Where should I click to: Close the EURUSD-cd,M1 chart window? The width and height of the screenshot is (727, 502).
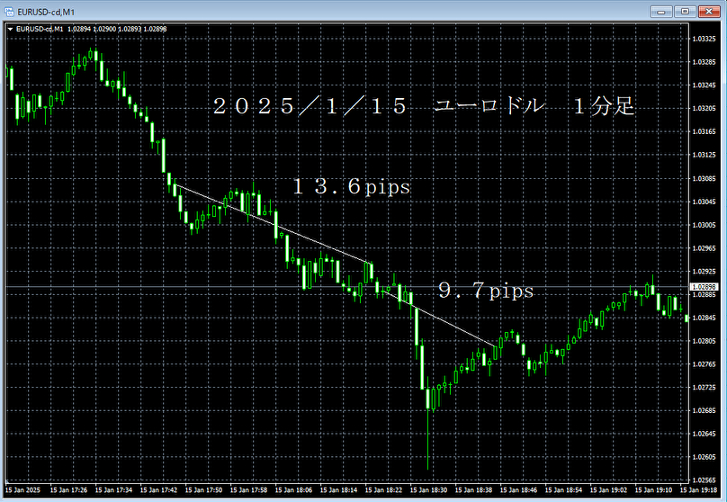tap(708, 10)
